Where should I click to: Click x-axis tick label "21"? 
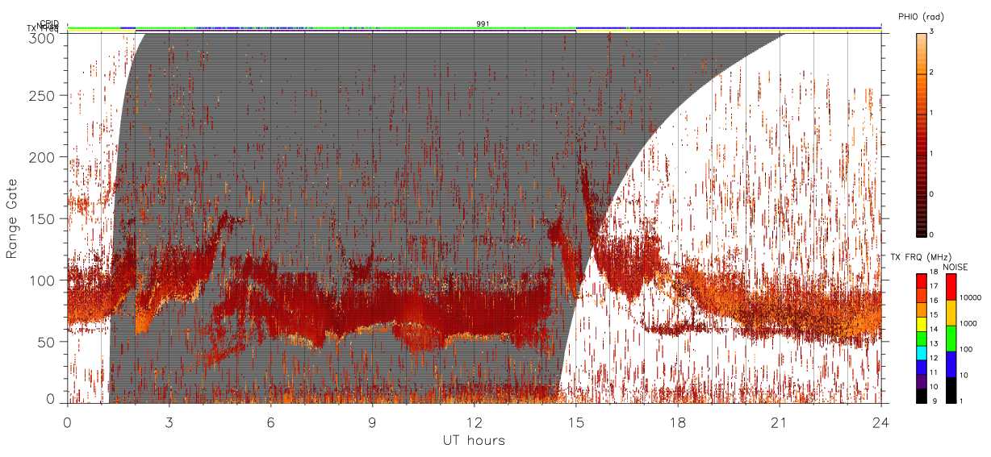tap(780, 421)
